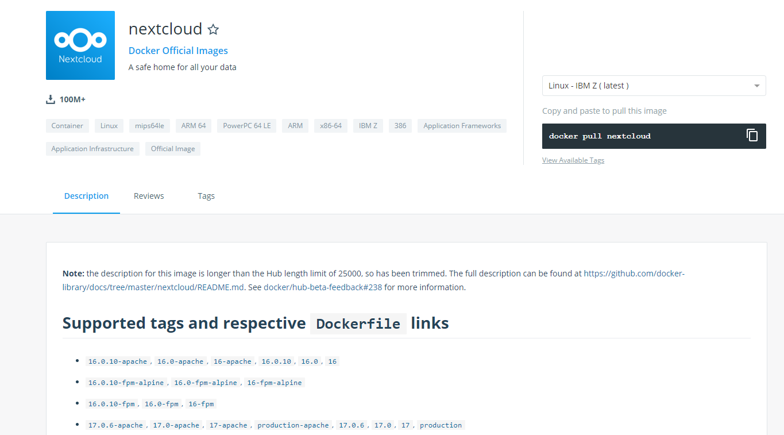Select the ARM 64 chip
The image size is (784, 435).
[x=194, y=126]
